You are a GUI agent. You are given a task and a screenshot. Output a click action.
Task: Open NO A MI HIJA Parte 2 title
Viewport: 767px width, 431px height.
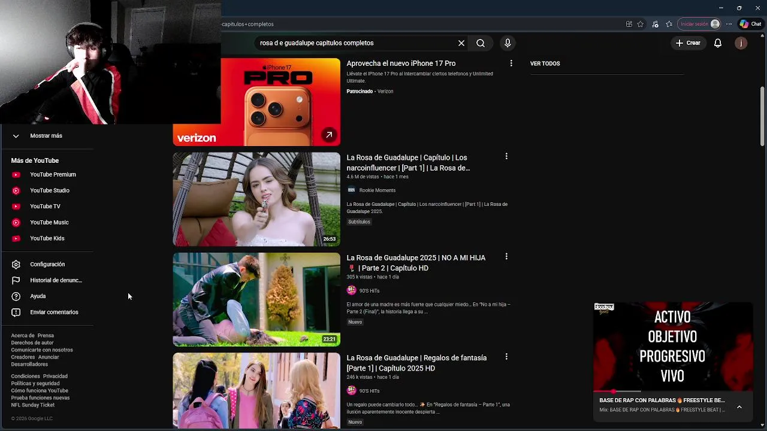[416, 263]
